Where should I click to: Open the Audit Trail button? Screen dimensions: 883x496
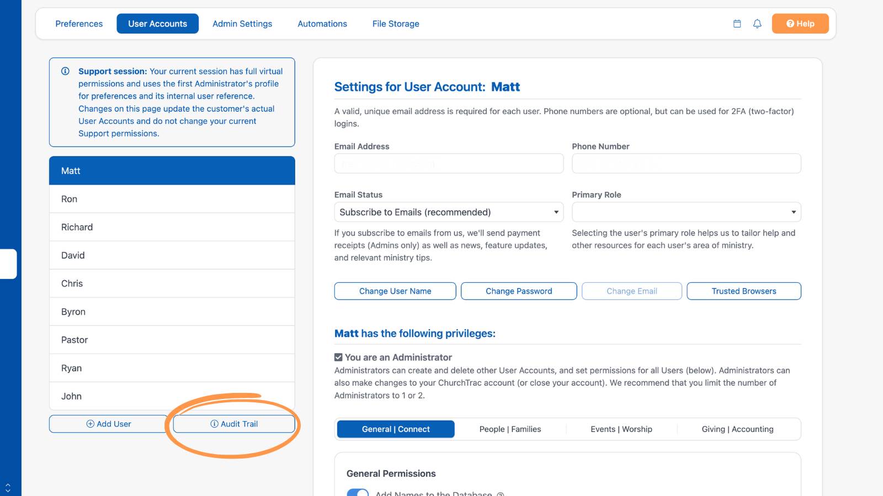click(x=234, y=424)
